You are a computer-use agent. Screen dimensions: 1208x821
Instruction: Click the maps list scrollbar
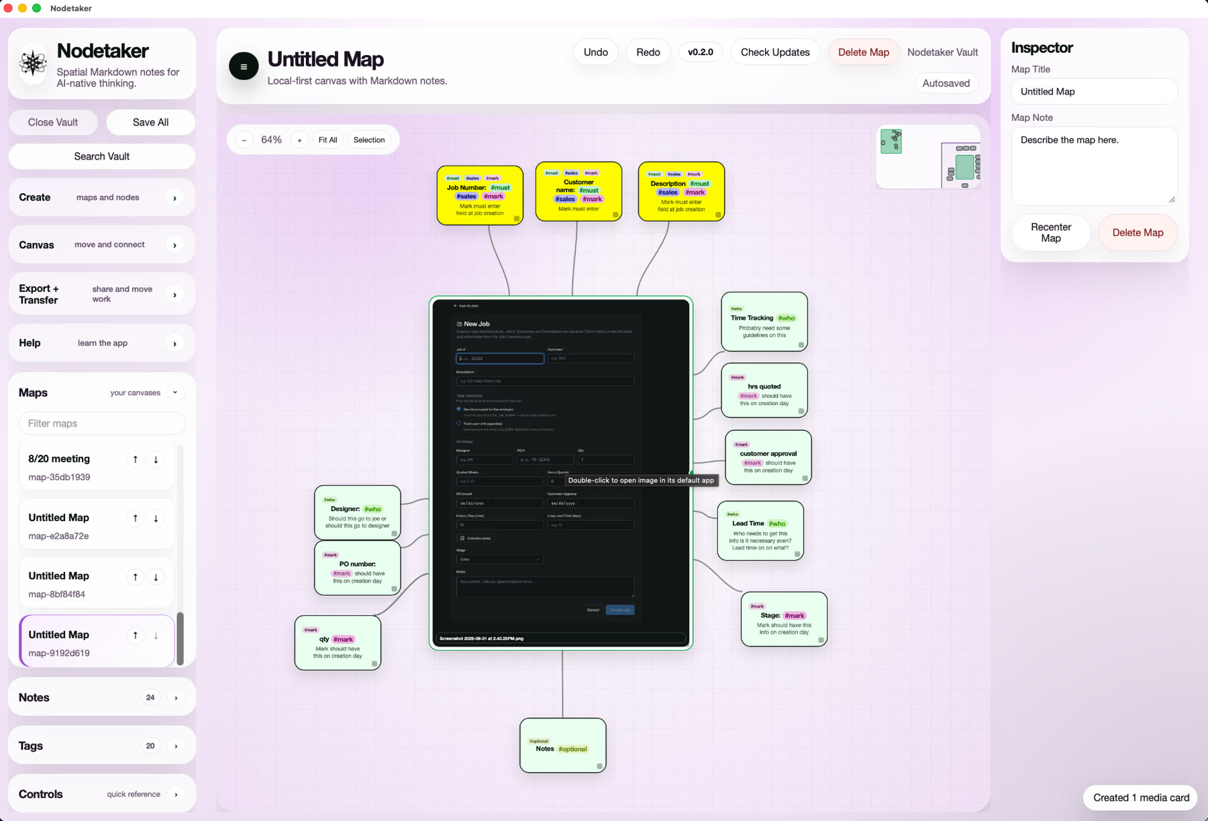tap(180, 638)
